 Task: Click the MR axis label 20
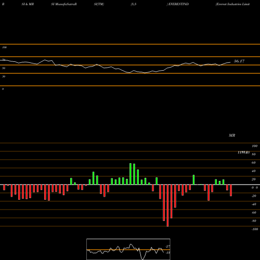pos(254,179)
